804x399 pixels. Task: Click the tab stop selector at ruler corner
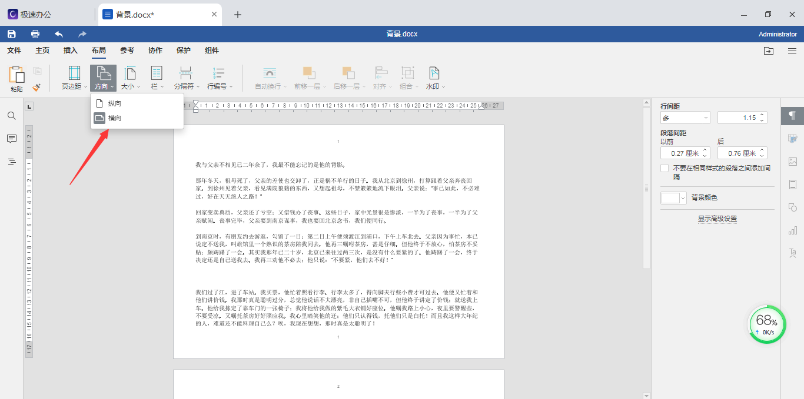(x=29, y=106)
